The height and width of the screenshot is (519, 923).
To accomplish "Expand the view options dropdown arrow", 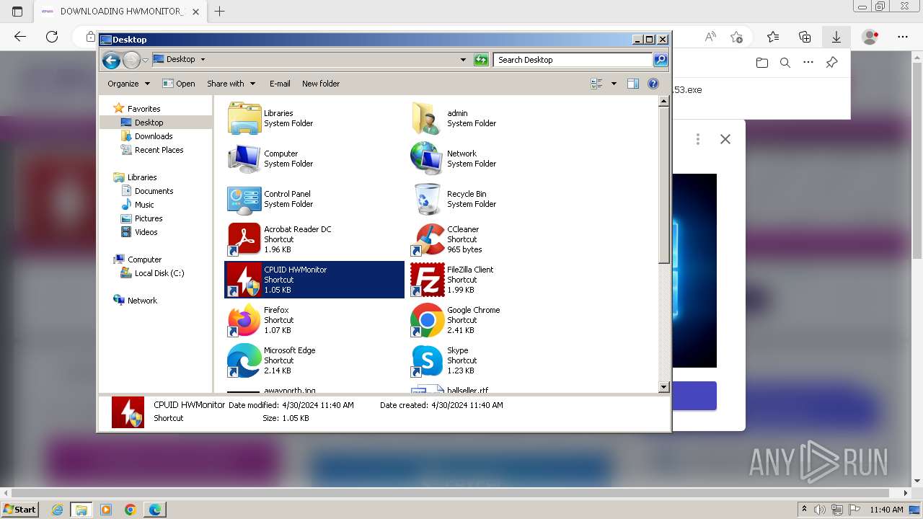I will [614, 84].
